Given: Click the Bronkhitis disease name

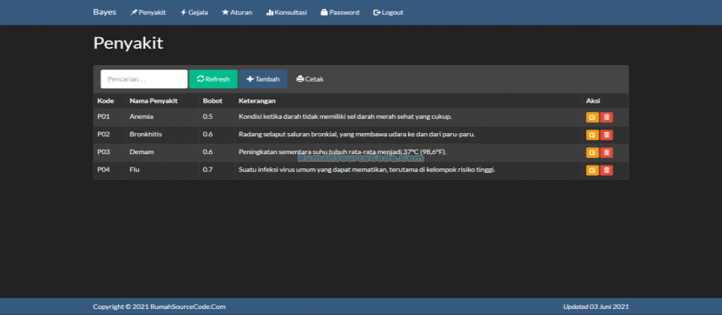Looking at the screenshot, I should coord(146,134).
